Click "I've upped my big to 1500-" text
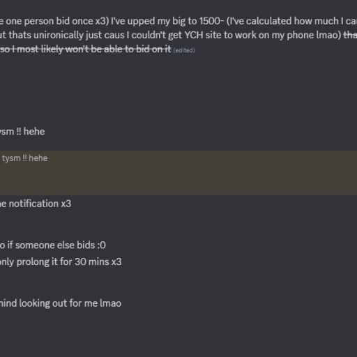Screen dimensions: 357x357 167,22
